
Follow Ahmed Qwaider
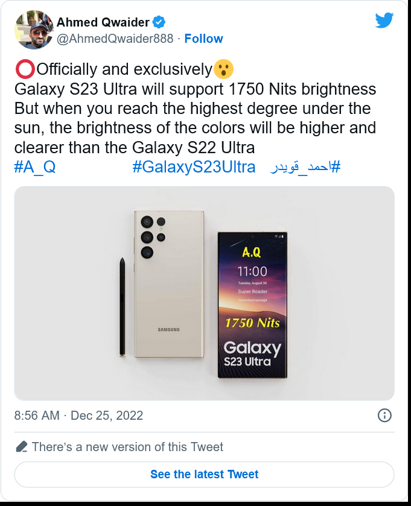tap(204, 39)
